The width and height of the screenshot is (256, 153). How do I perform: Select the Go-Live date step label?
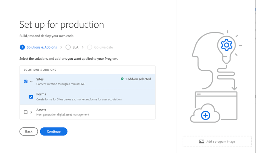pos(103,47)
